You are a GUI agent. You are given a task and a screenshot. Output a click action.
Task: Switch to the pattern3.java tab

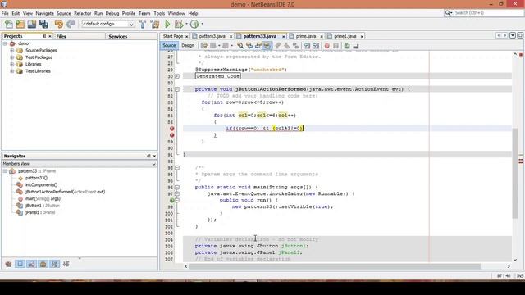pyautogui.click(x=212, y=36)
